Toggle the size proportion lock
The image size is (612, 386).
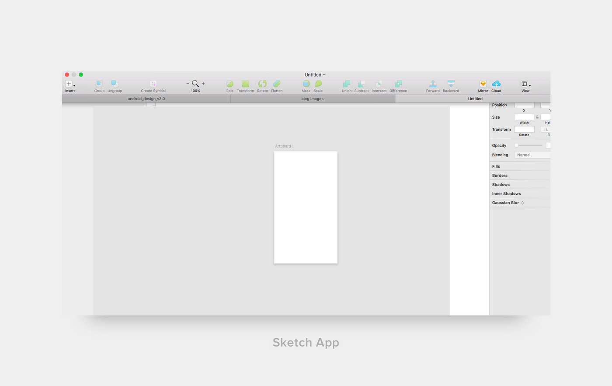[x=537, y=117]
